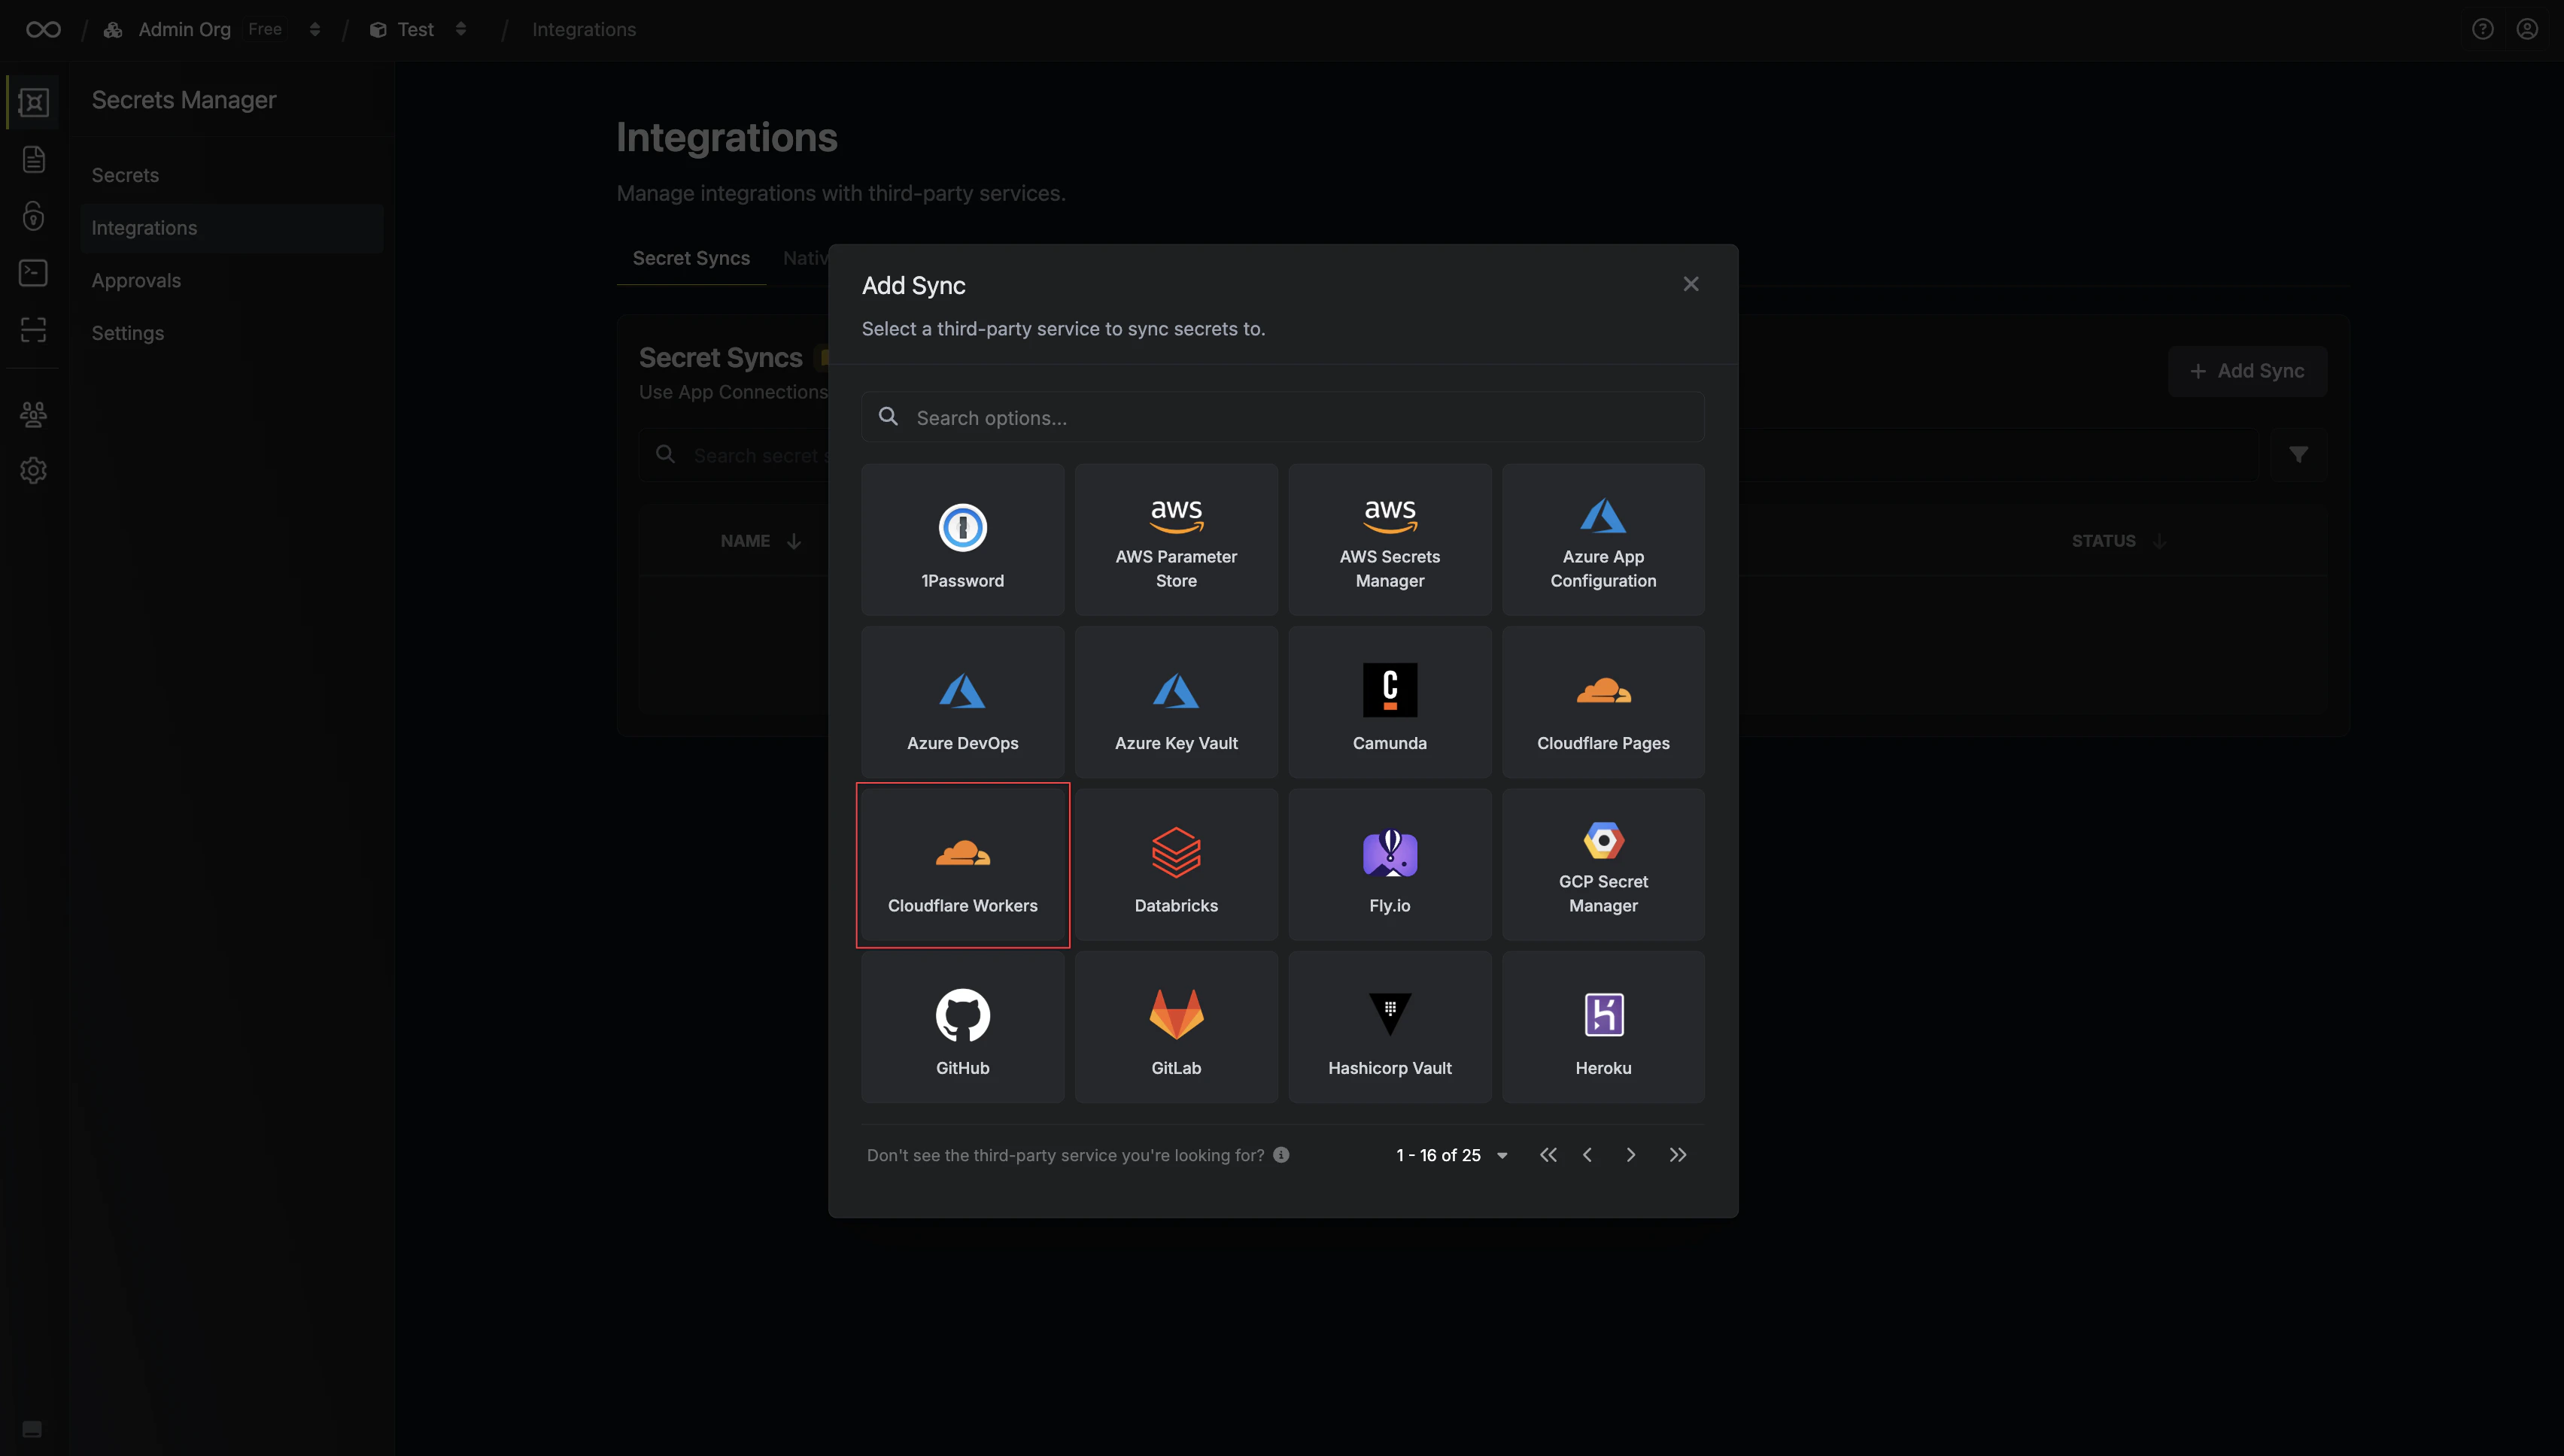Open the info tooltip about missing services
Screen dimensions: 2564x1456
[x=1280, y=1154]
